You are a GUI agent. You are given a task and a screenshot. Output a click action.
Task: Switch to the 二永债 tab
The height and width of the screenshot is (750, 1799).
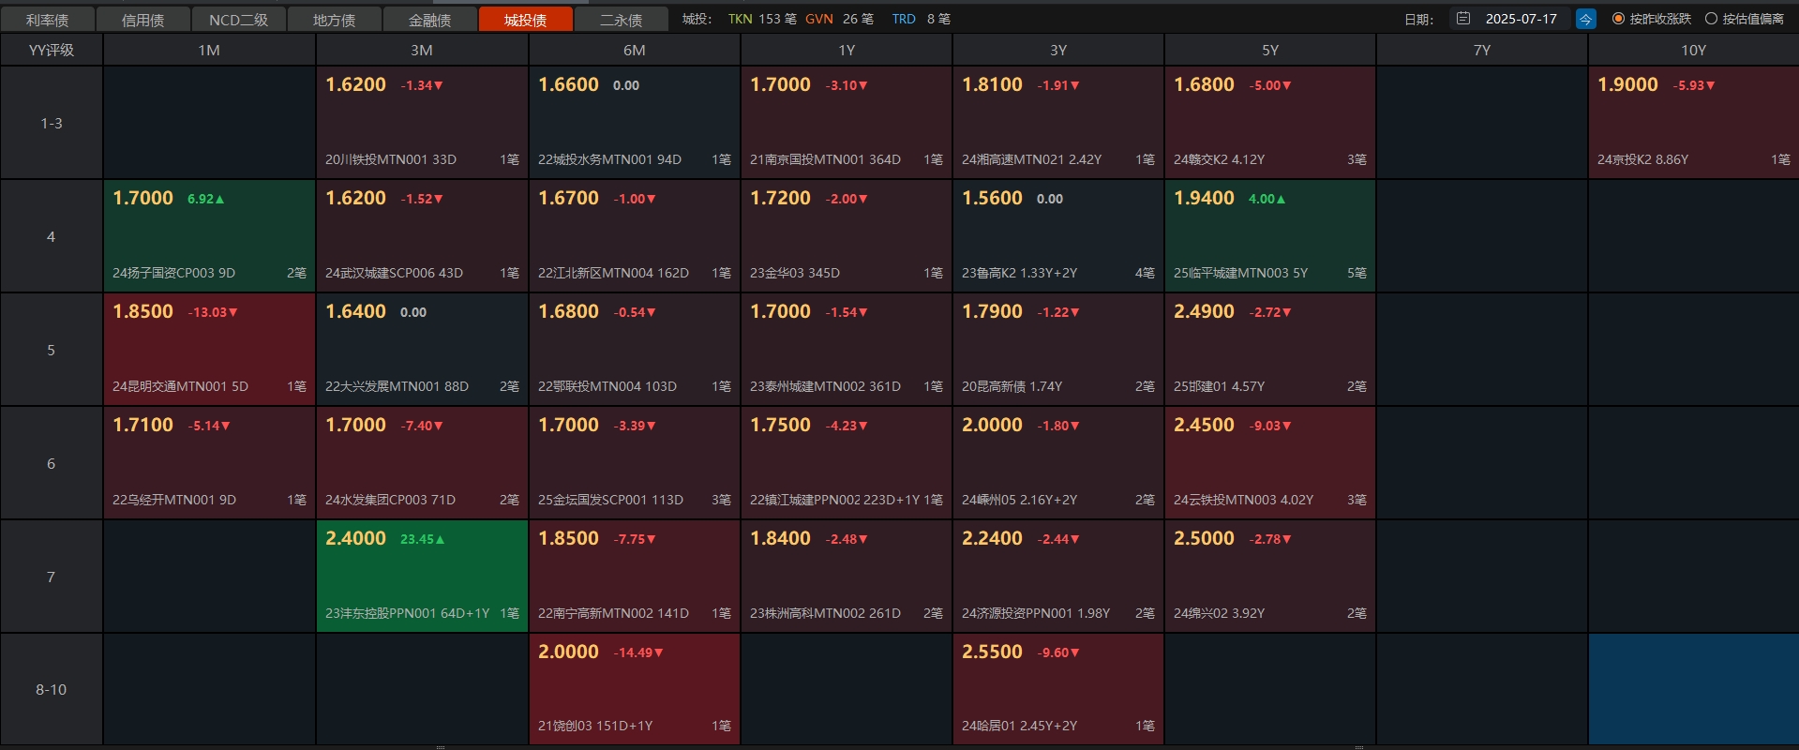pos(622,20)
